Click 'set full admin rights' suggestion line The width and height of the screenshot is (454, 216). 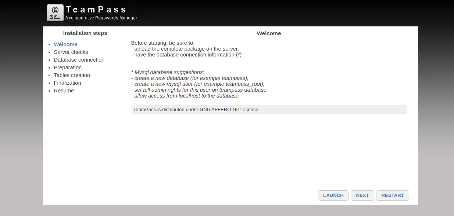click(x=200, y=90)
